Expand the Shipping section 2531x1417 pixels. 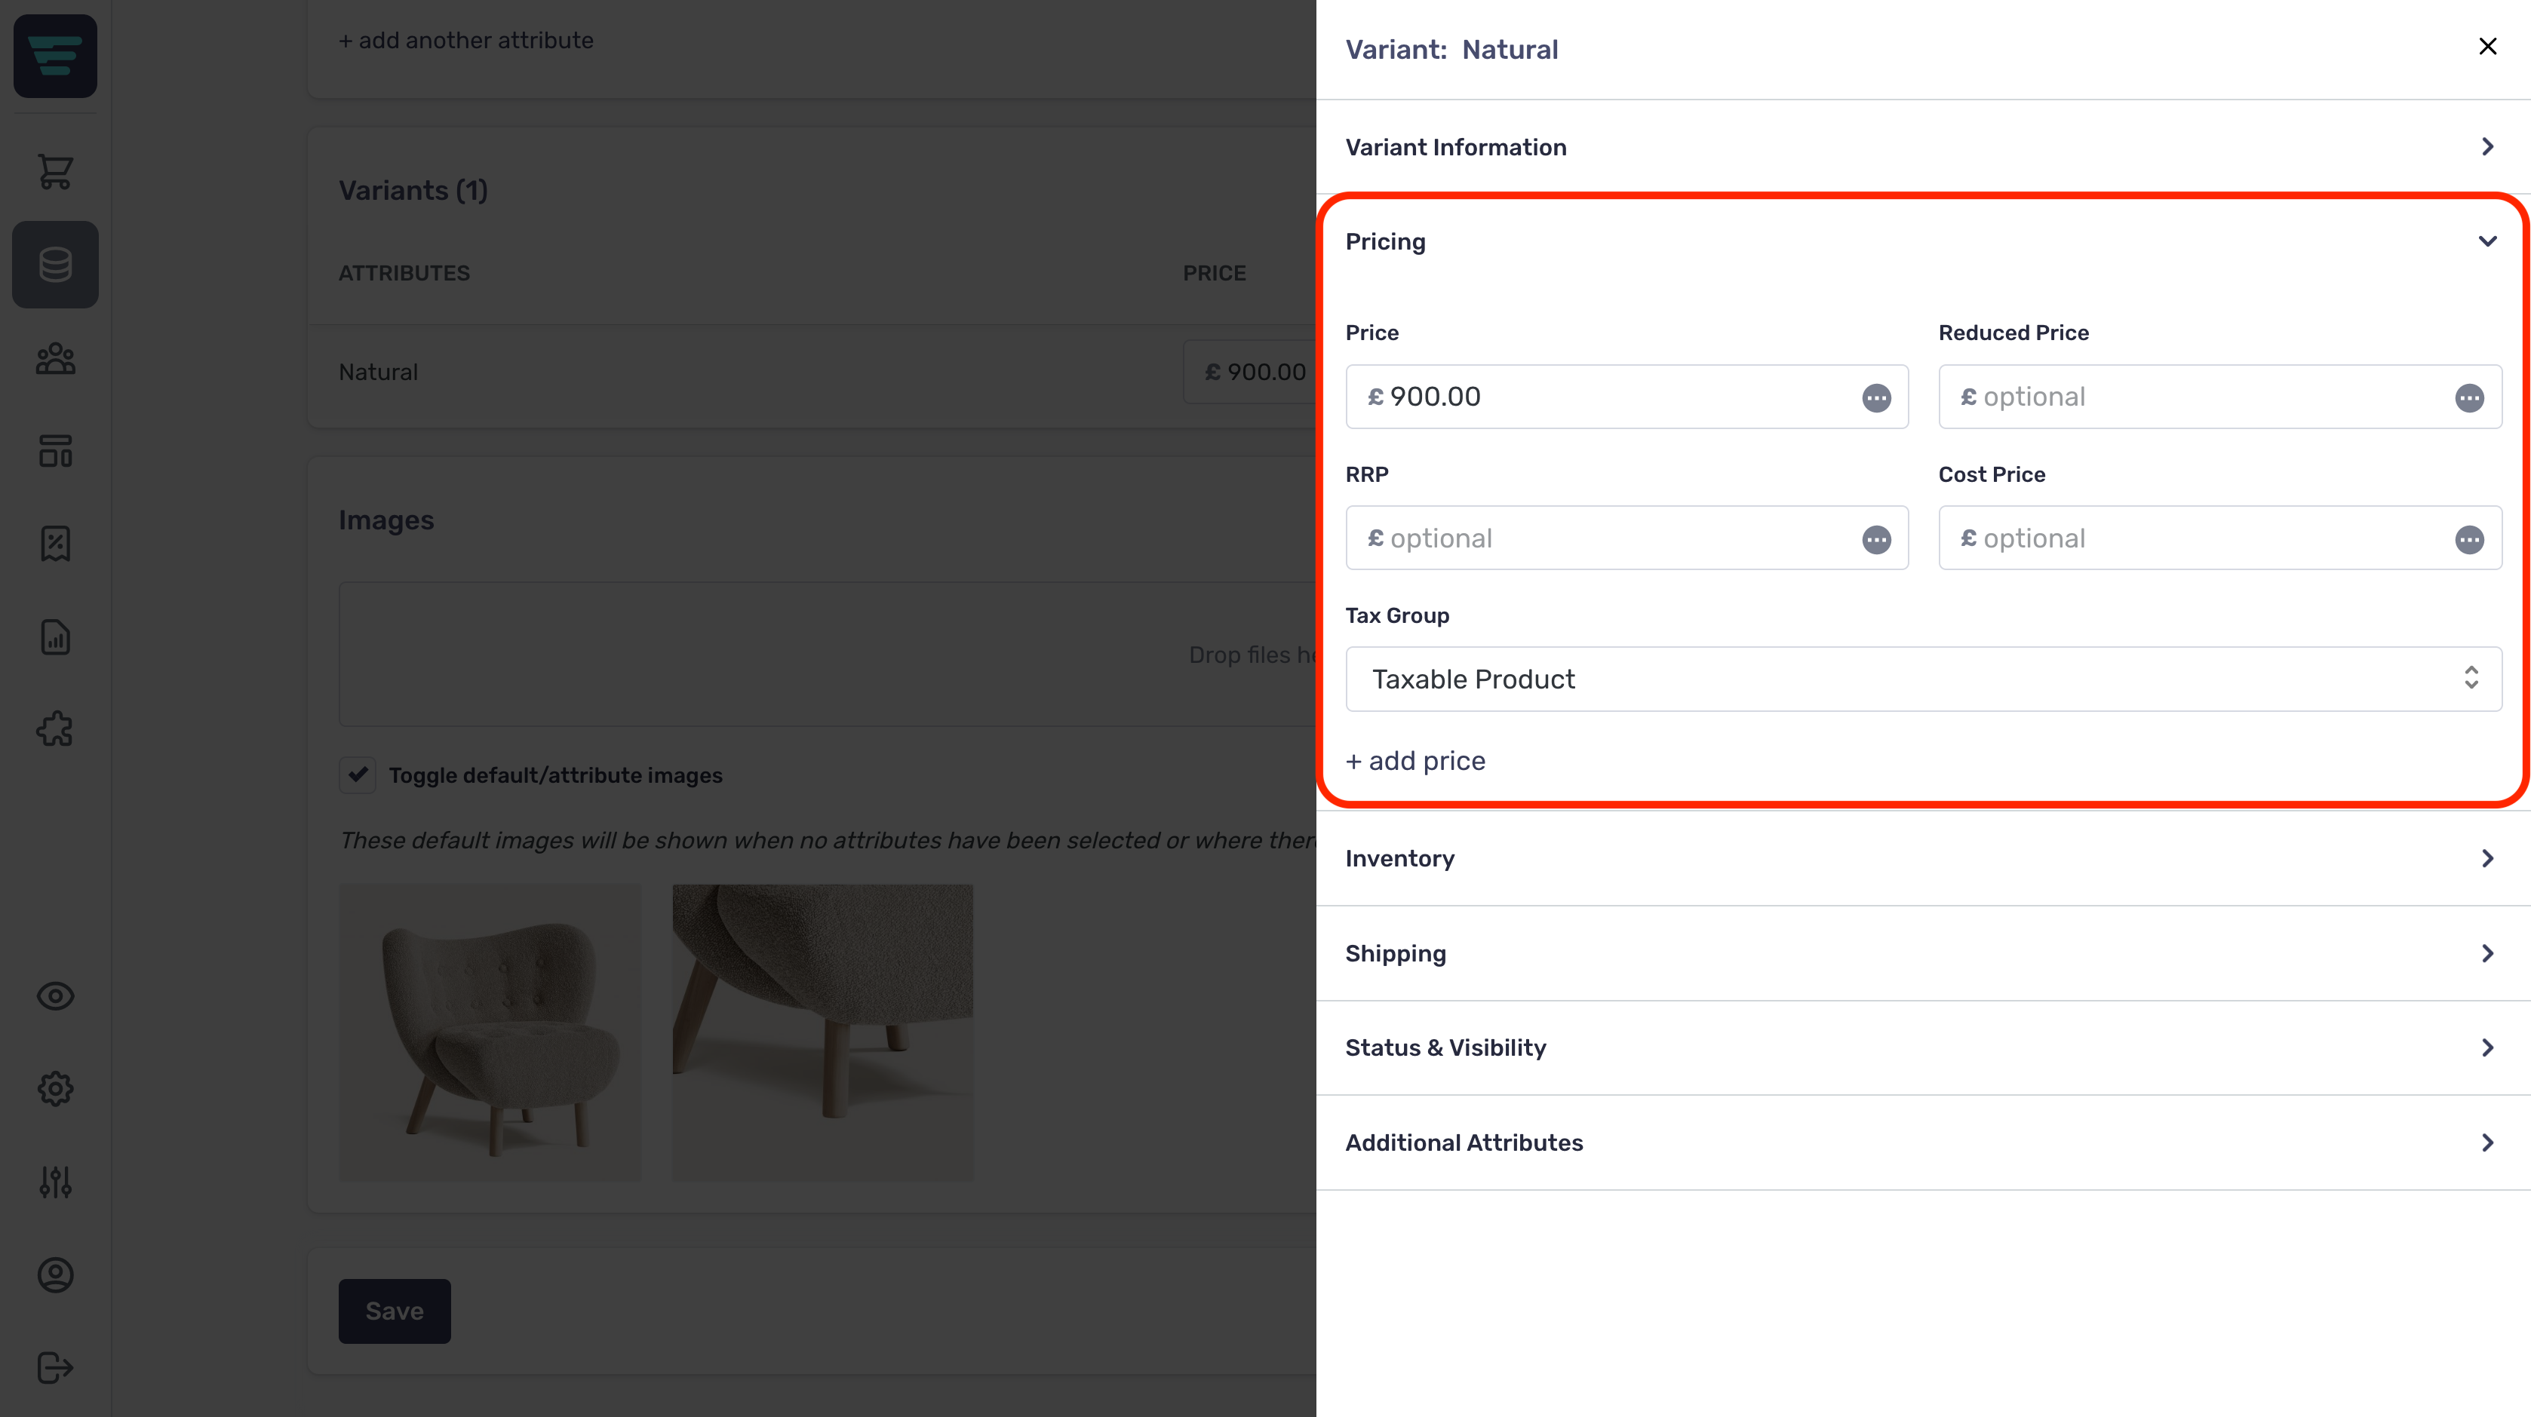coord(1923,953)
